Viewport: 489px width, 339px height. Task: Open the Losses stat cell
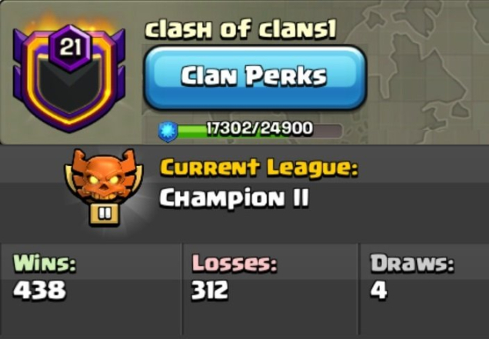(x=270, y=290)
